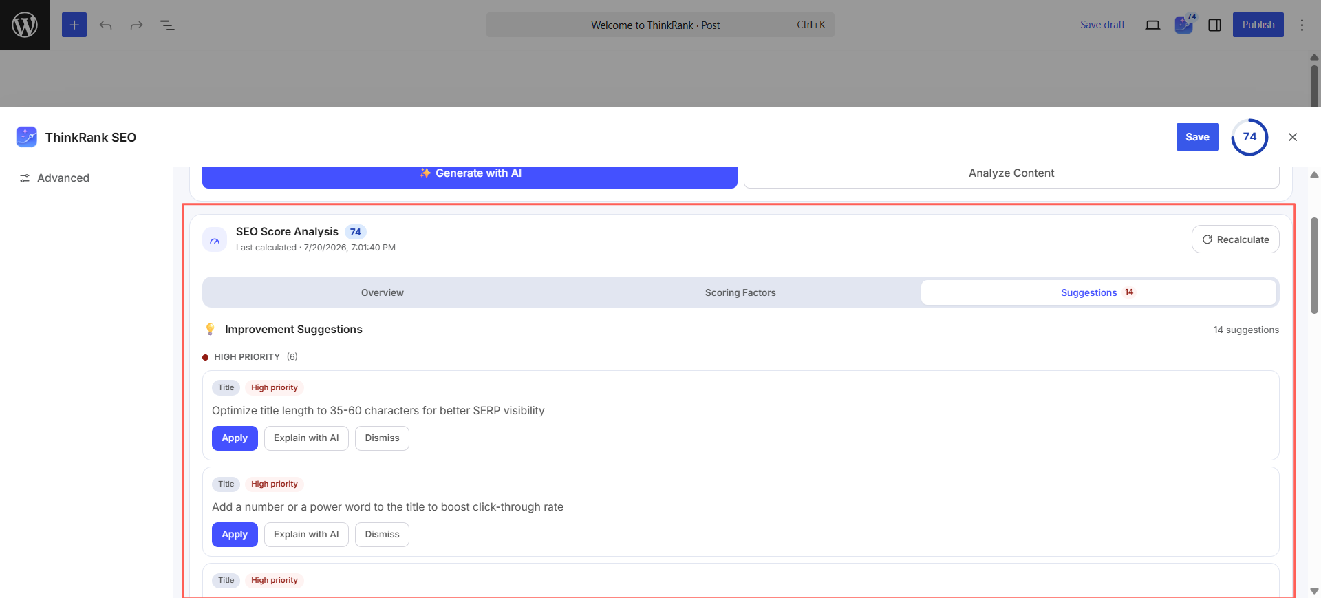
Task: Toggle the settings sidebar panel icon
Action: 1215,25
